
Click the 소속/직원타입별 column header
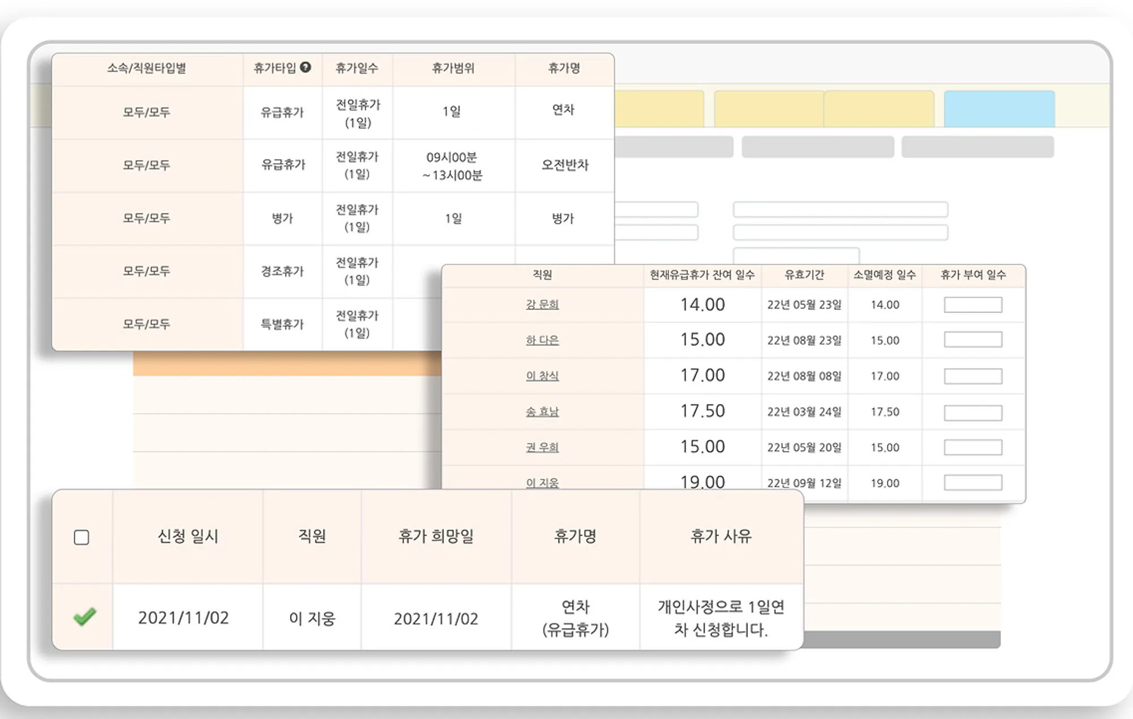point(147,69)
